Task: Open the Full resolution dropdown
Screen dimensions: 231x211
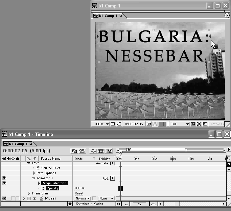Action: click(180, 124)
